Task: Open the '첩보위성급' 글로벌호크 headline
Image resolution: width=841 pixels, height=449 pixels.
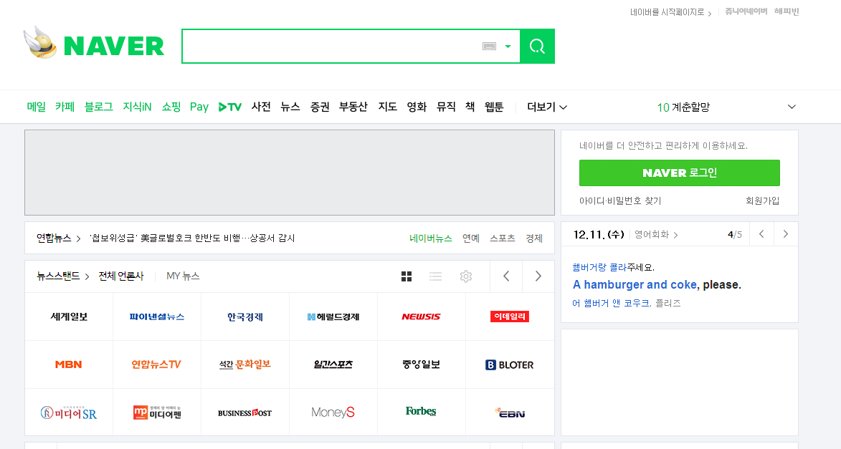Action: [192, 238]
